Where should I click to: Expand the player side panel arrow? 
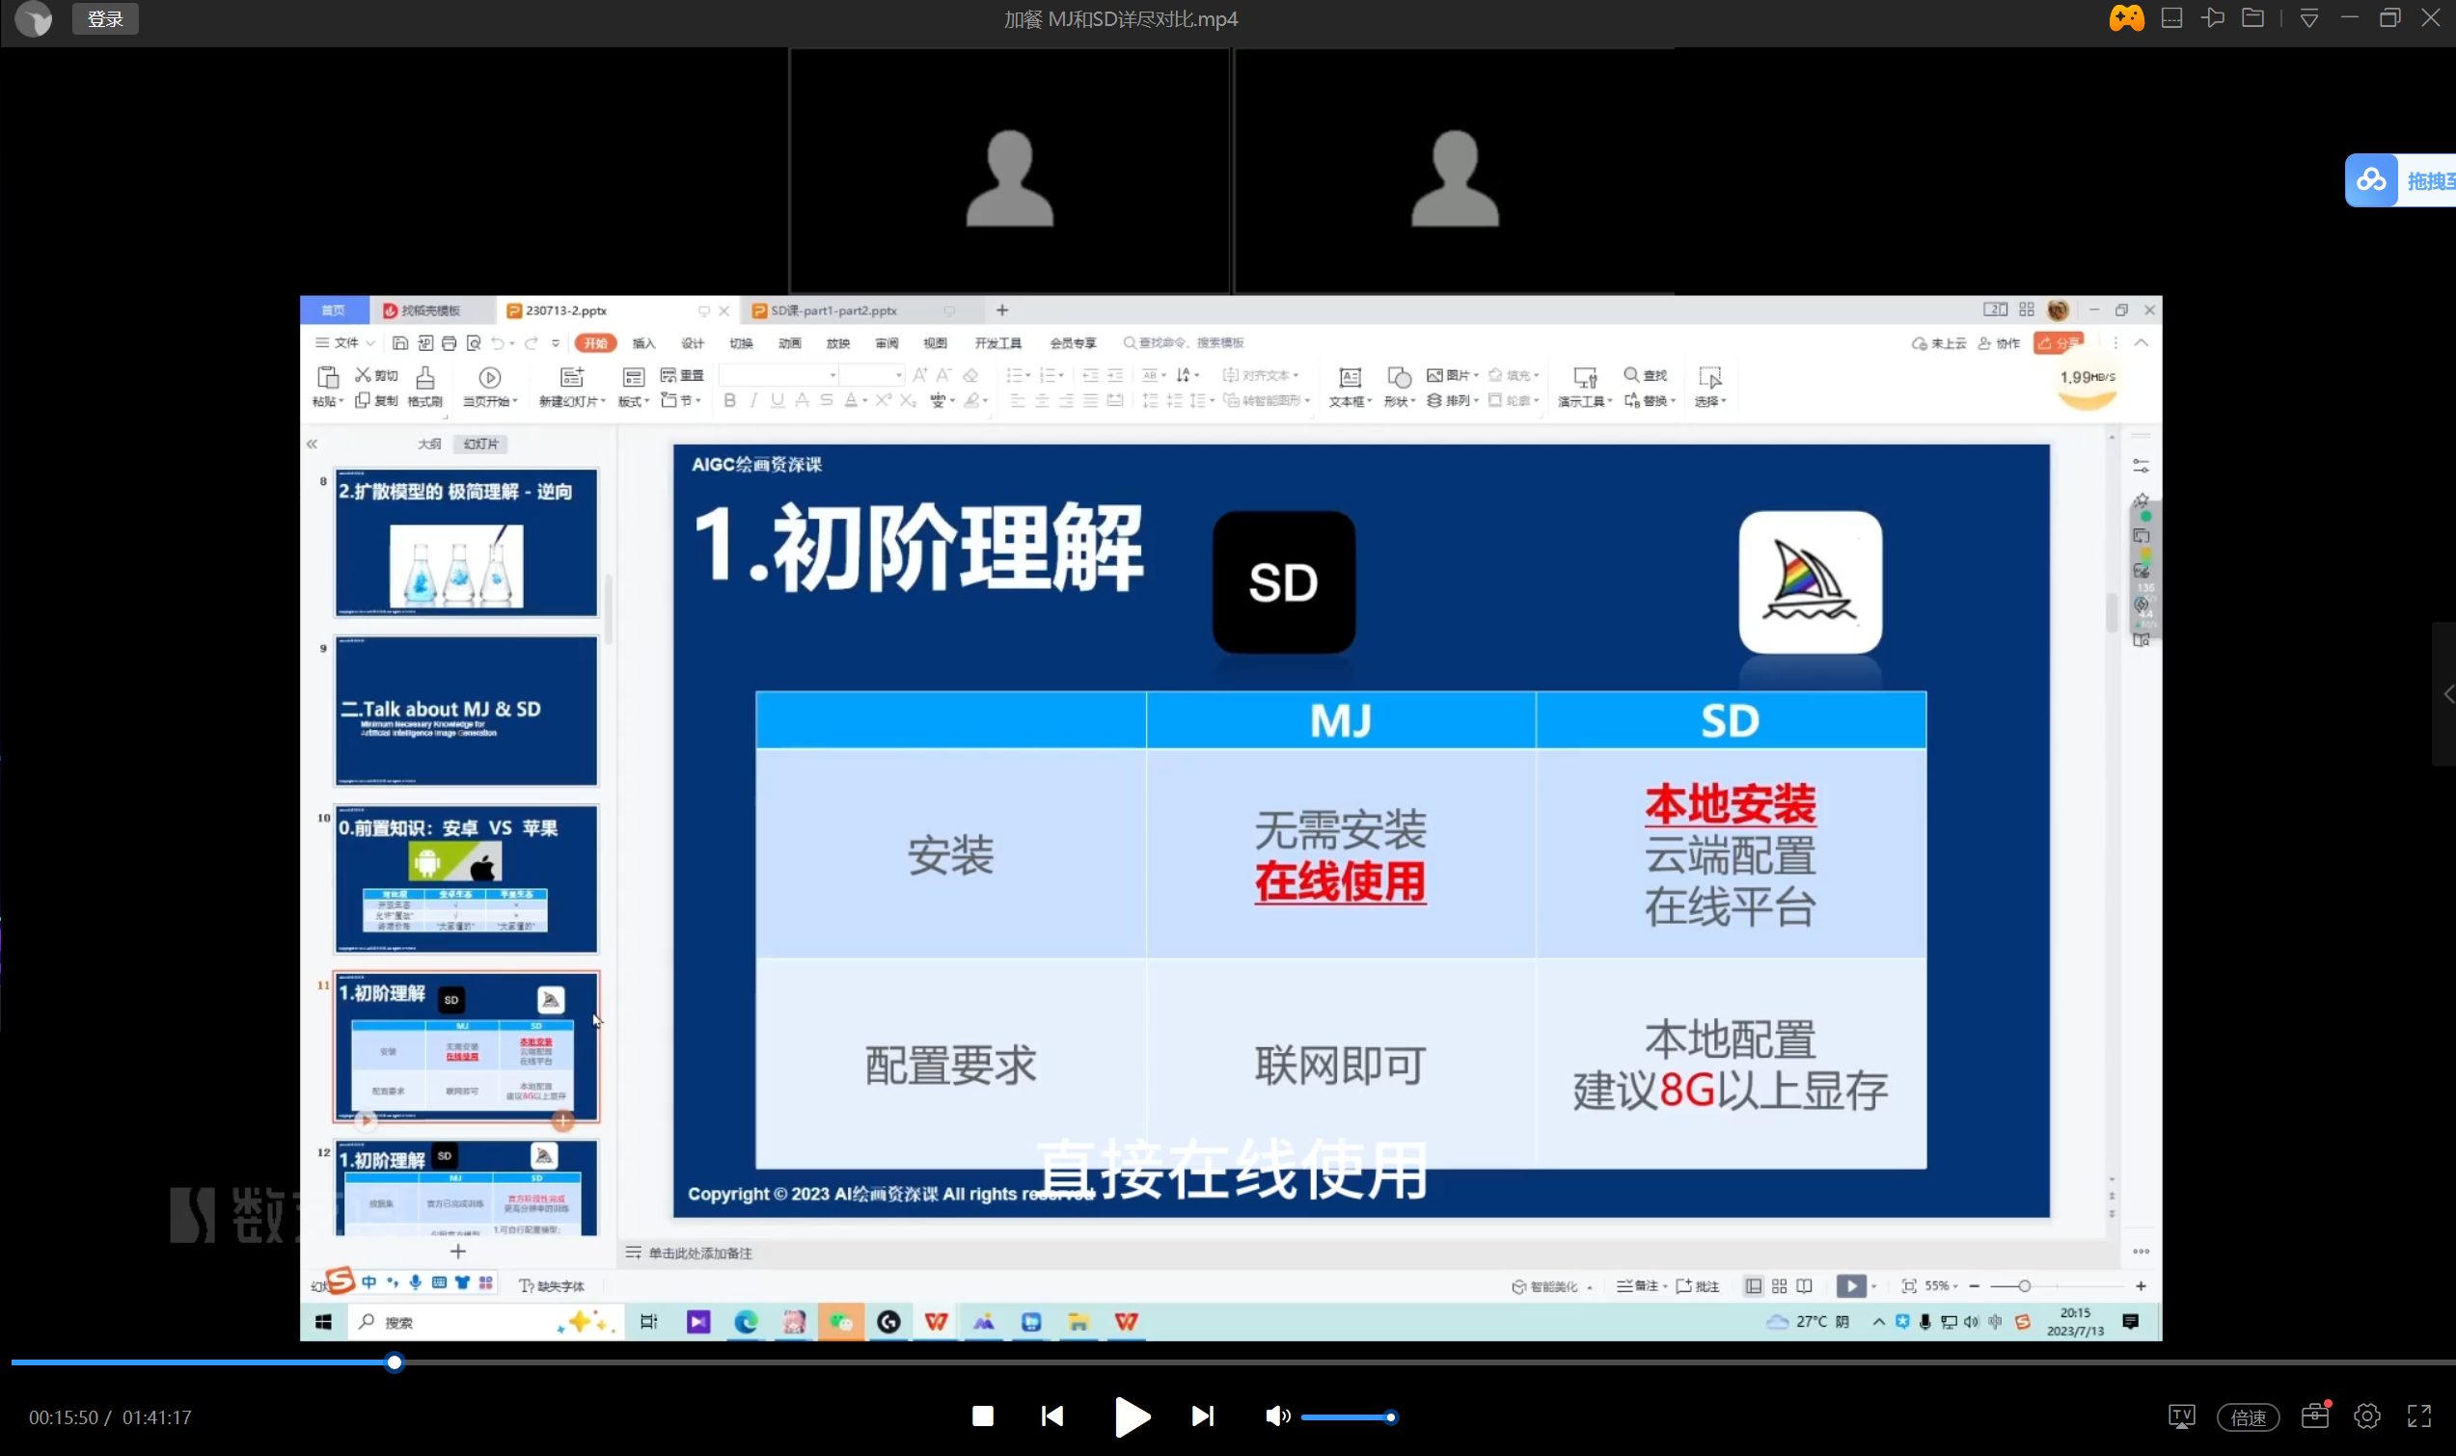2446,694
